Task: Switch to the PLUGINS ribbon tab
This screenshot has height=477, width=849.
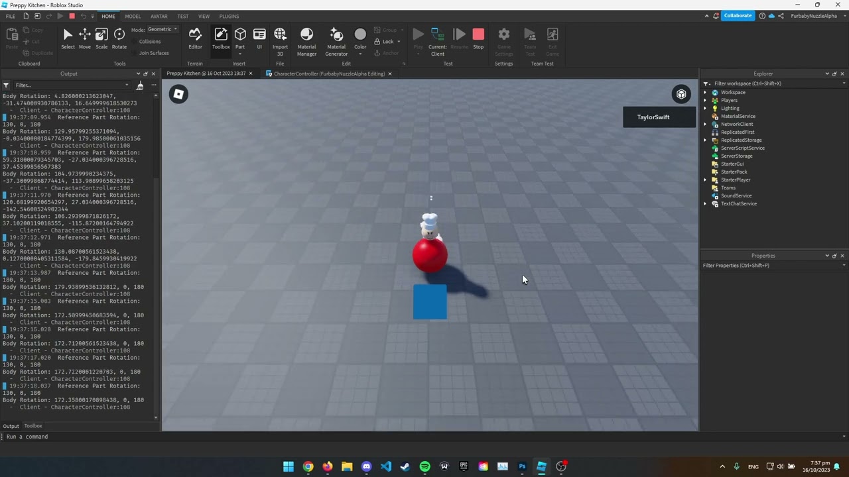Action: (x=229, y=16)
